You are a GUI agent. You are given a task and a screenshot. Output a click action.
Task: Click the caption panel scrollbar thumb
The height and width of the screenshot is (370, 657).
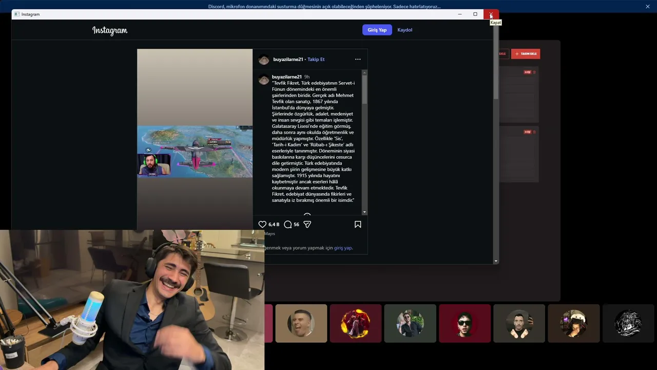(x=364, y=90)
